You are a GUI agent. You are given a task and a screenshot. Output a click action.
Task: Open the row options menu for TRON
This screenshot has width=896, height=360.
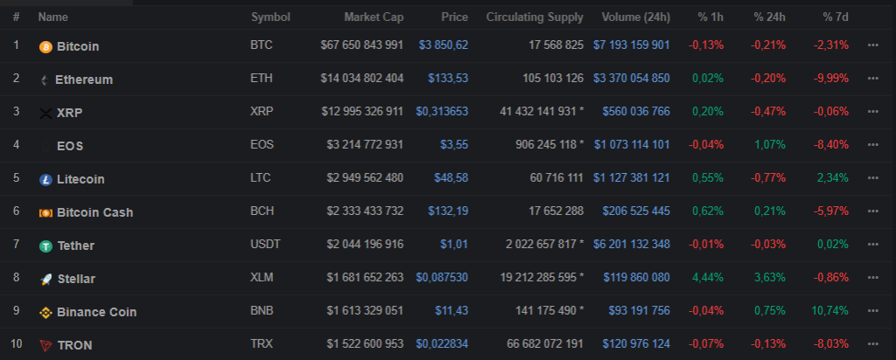coord(872,345)
